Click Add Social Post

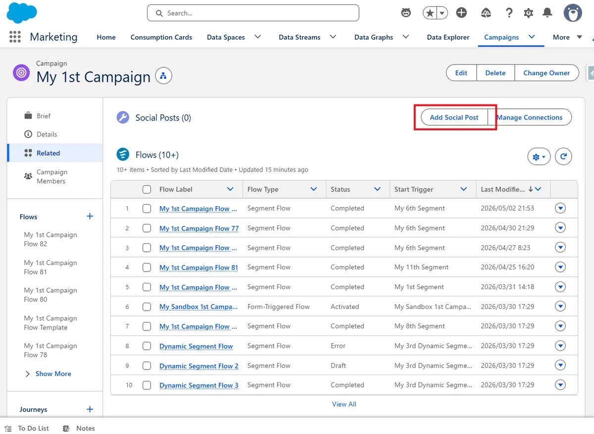(x=454, y=117)
